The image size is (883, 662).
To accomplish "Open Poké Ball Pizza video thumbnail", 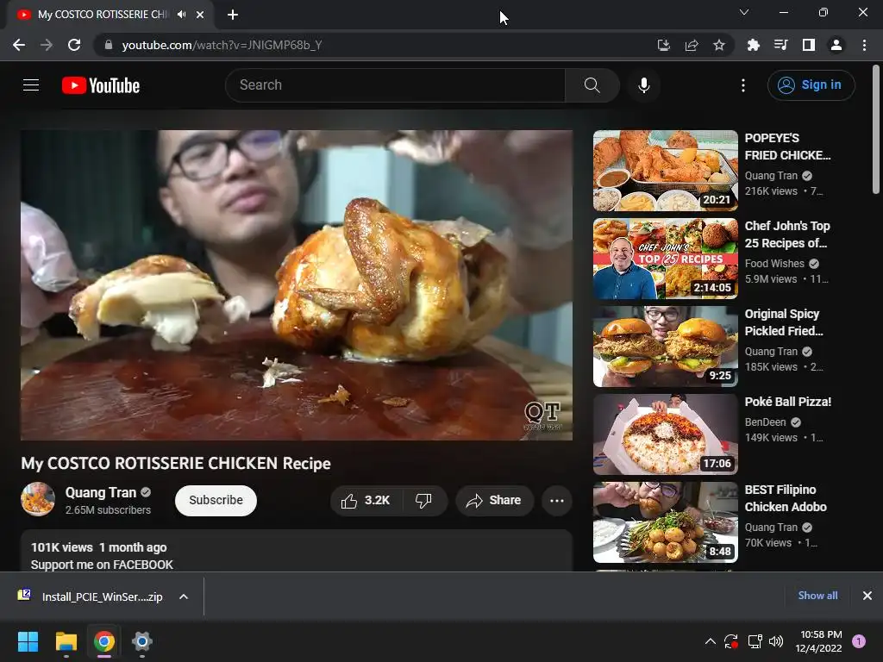I will (x=665, y=434).
